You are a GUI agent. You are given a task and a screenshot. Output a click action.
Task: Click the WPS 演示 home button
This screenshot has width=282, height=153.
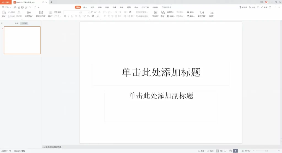click(x=6, y=2)
